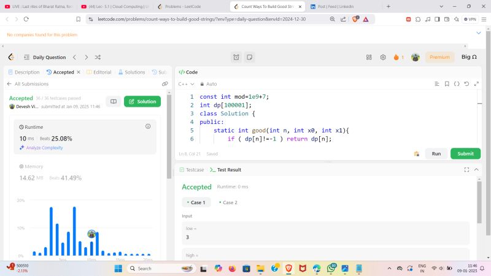Toggle the Auto lock option
This screenshot has height=276, width=491.
209,84
